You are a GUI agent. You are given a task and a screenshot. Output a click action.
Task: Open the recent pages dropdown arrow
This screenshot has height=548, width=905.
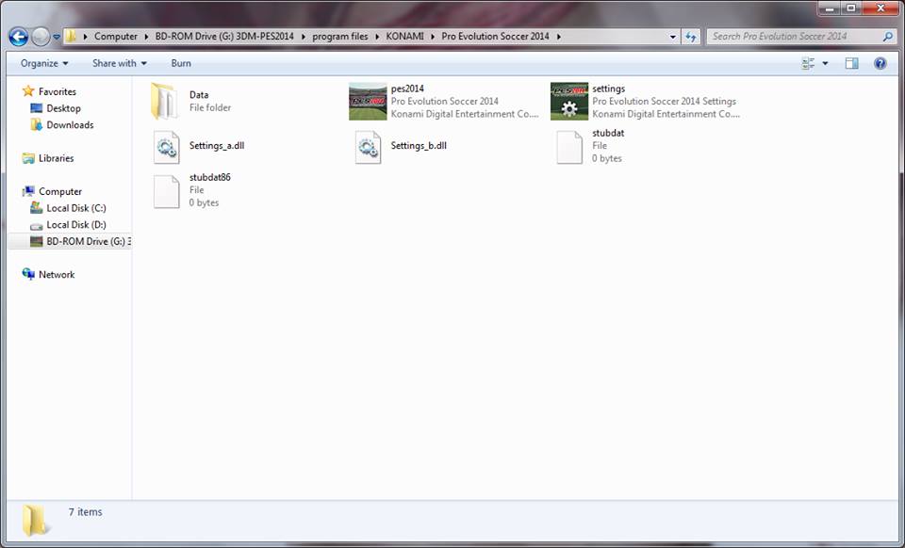(x=57, y=37)
